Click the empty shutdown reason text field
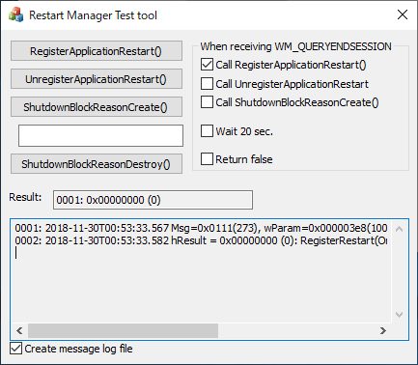Image resolution: width=418 pixels, height=365 pixels. [x=100, y=135]
